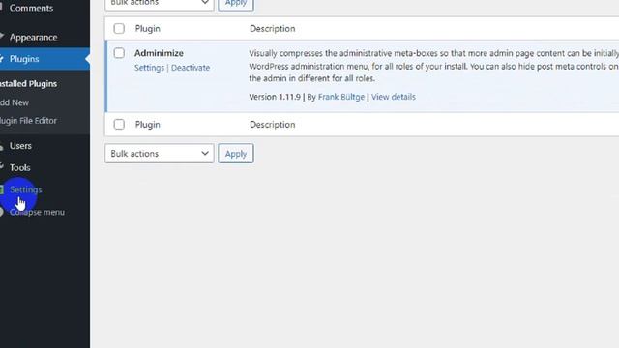619x348 pixels.
Task: Toggle the select-all checkbox in the table header
Action: 119,28
